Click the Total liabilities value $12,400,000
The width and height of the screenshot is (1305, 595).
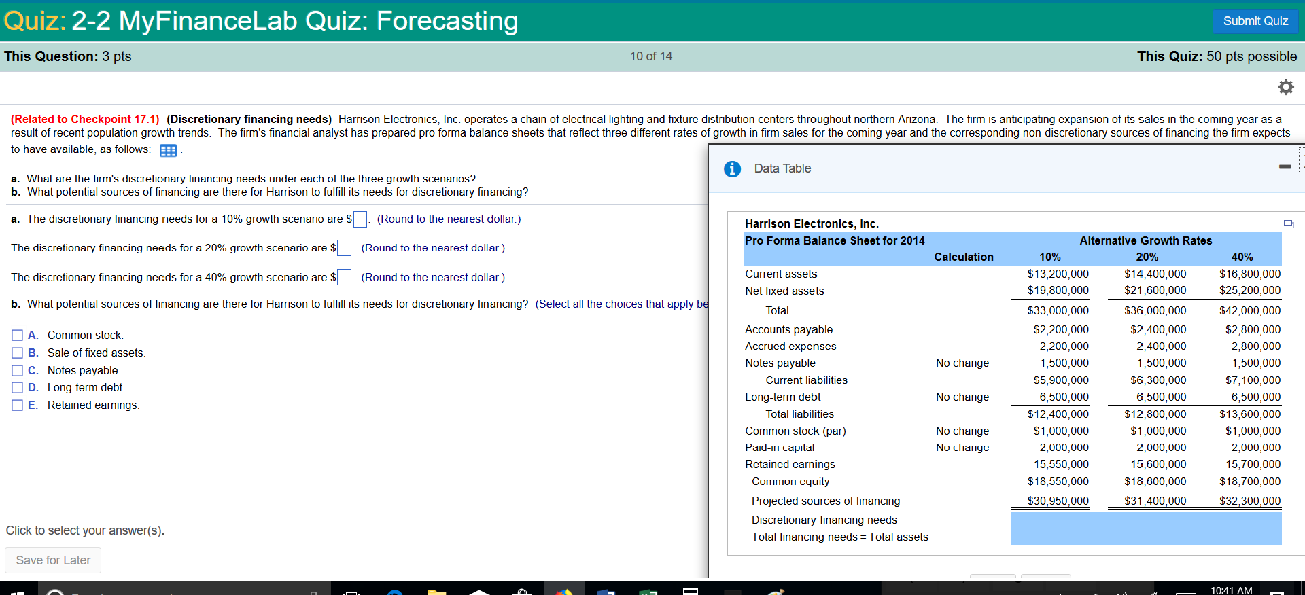[x=1058, y=414]
